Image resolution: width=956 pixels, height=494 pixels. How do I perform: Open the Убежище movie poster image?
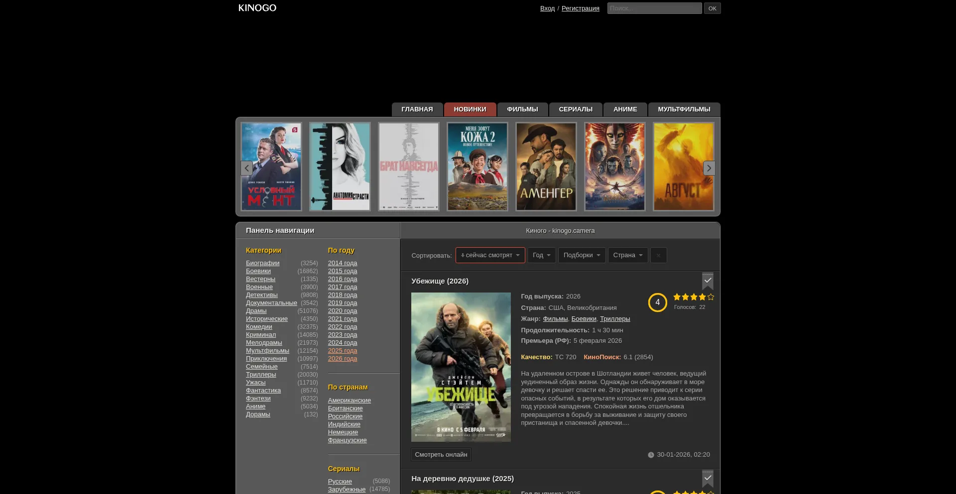pyautogui.click(x=461, y=367)
